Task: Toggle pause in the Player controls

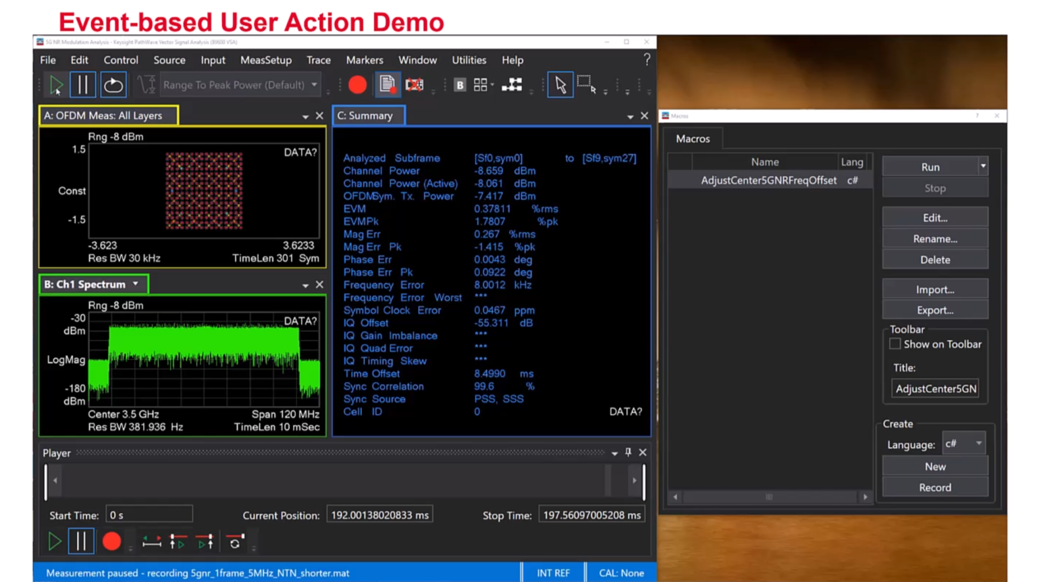Action: [x=80, y=541]
